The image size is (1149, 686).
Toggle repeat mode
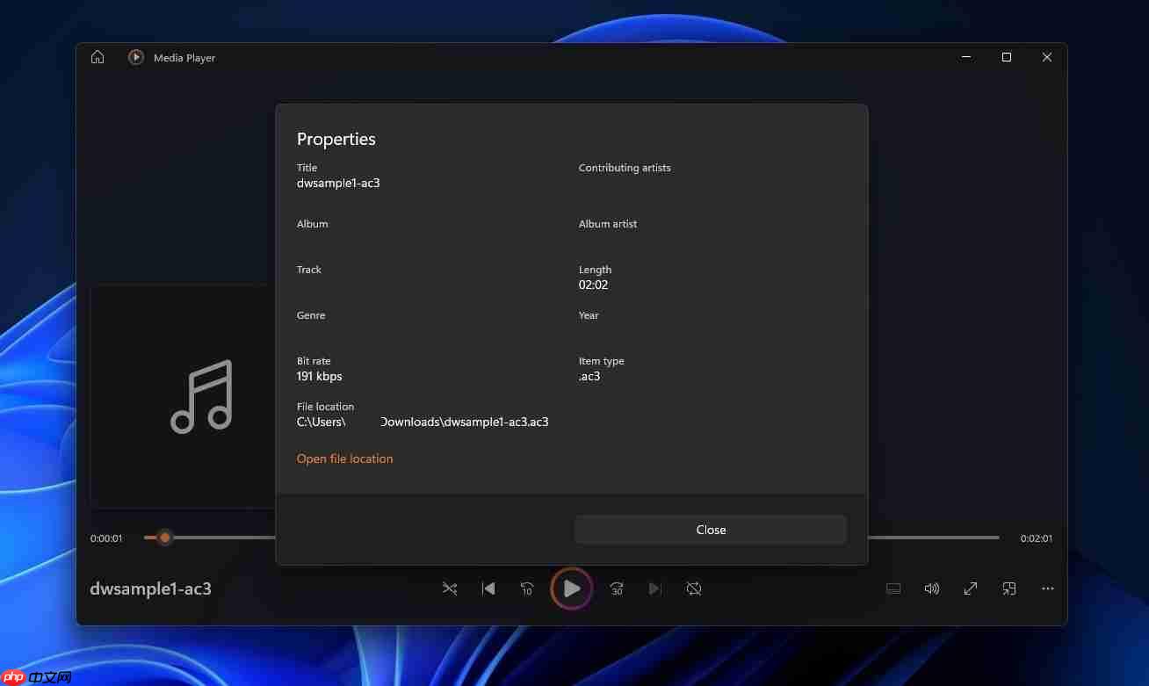(694, 589)
